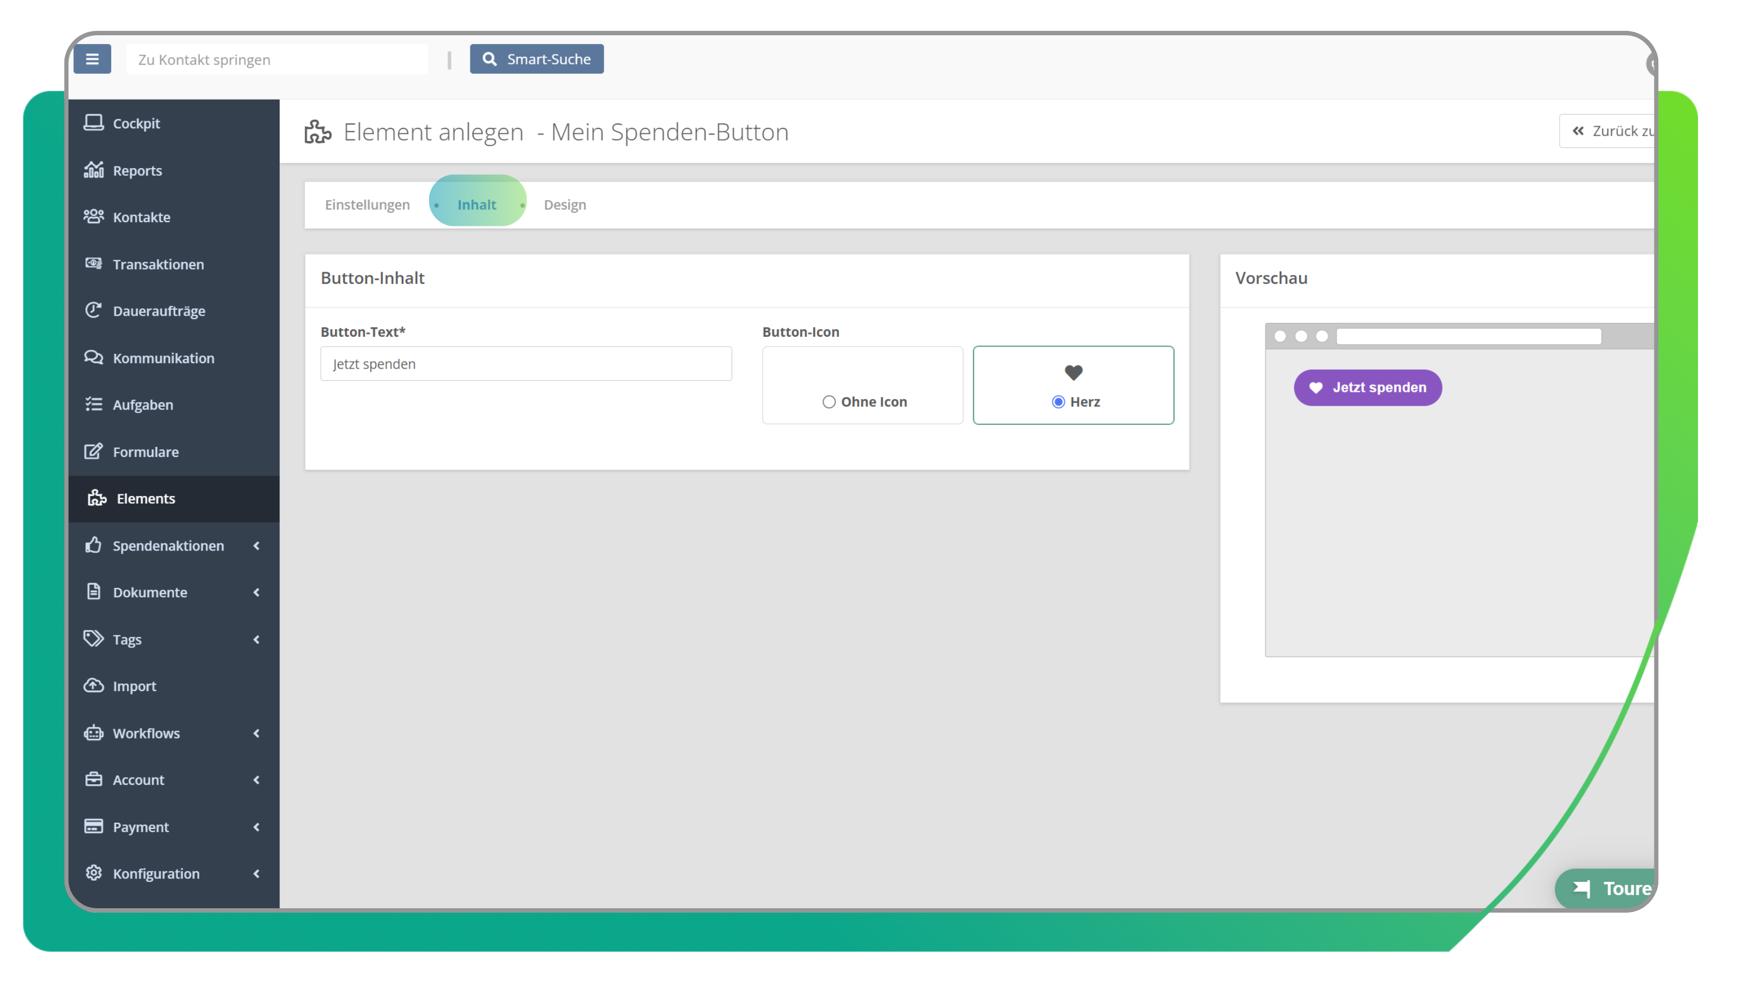The height and width of the screenshot is (992, 1763).
Task: Click the Smart-Suche button
Action: point(537,59)
